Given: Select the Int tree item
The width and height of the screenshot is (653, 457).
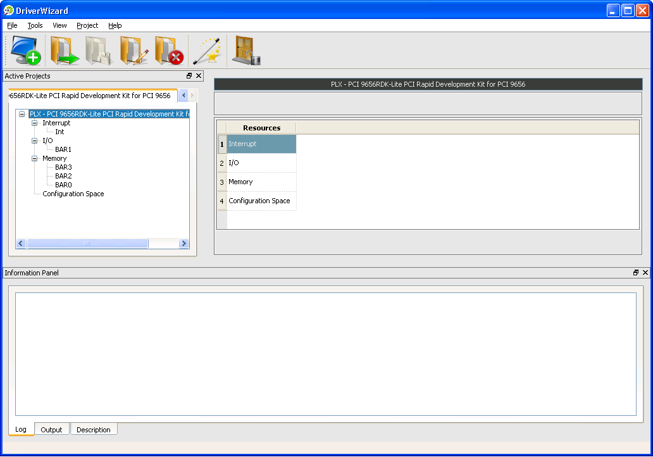Looking at the screenshot, I should (x=59, y=132).
